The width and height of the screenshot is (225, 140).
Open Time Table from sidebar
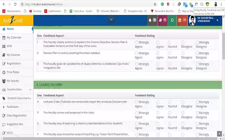tap(13, 72)
